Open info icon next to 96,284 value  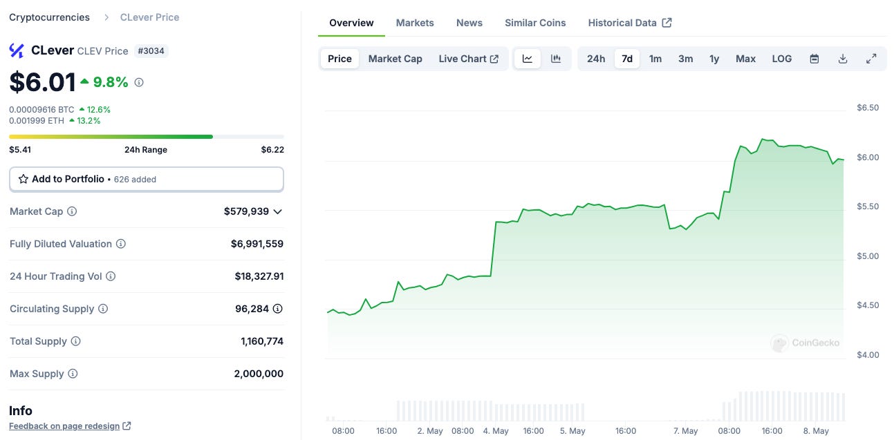pyautogui.click(x=278, y=309)
